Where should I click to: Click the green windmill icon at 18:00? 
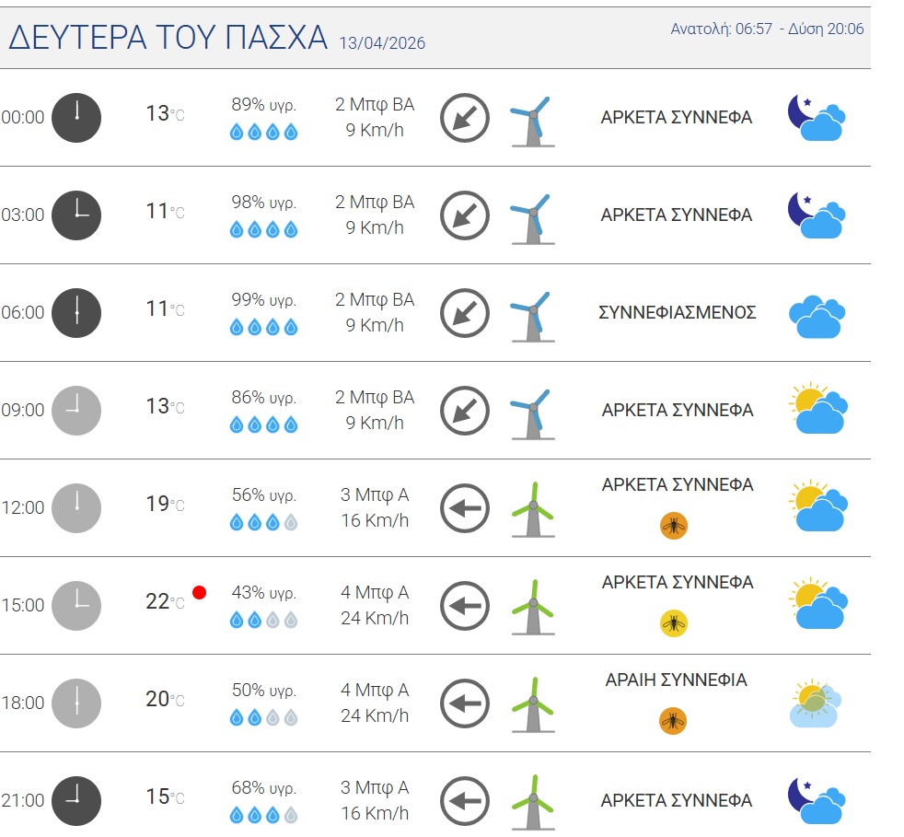532,706
